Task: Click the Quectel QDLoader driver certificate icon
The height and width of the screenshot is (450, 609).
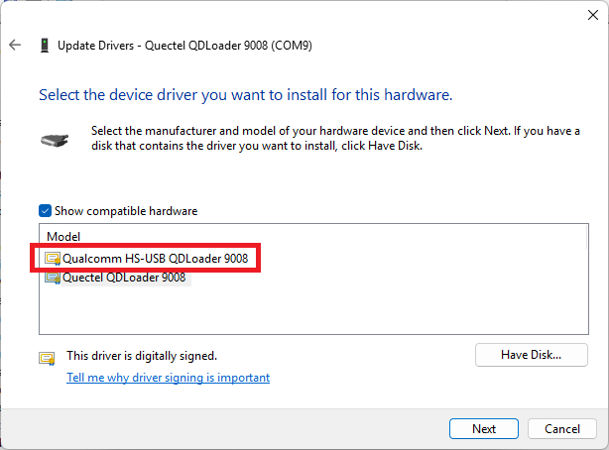Action: pyautogui.click(x=53, y=278)
